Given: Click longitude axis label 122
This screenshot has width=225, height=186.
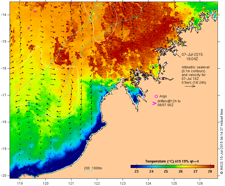Looking at the screenshot, I should (97, 183).
